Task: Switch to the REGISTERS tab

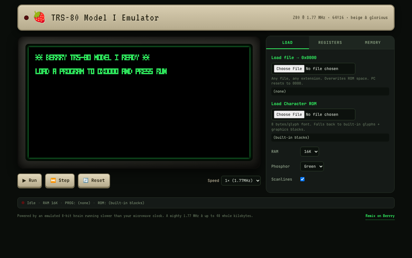Action: click(x=330, y=43)
